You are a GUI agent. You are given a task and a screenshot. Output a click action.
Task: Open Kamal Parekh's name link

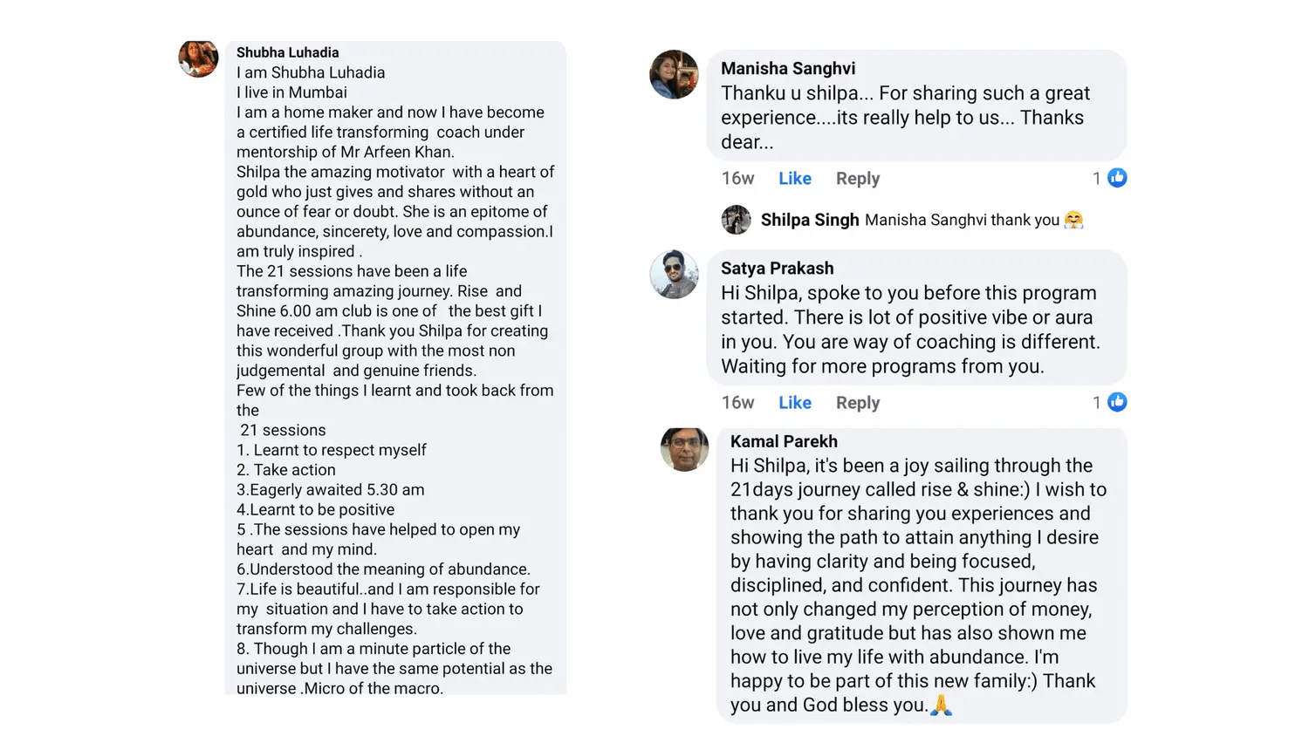click(784, 441)
